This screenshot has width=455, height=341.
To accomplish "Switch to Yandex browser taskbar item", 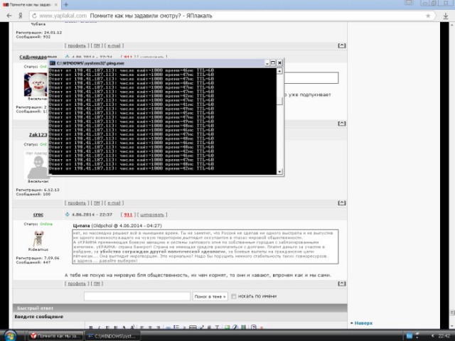I will [55, 336].
